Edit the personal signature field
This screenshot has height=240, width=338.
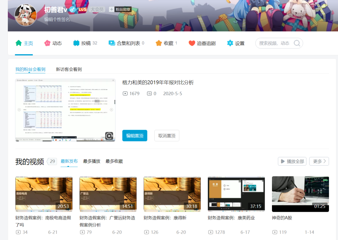57,19
